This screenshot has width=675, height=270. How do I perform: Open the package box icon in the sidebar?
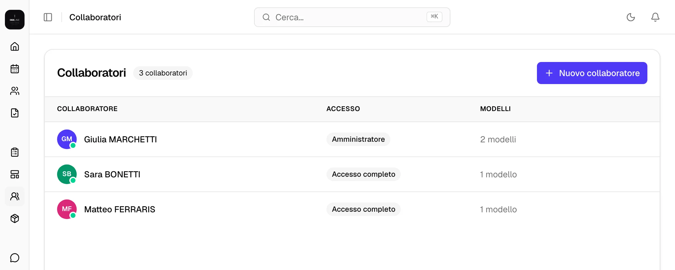click(x=15, y=218)
